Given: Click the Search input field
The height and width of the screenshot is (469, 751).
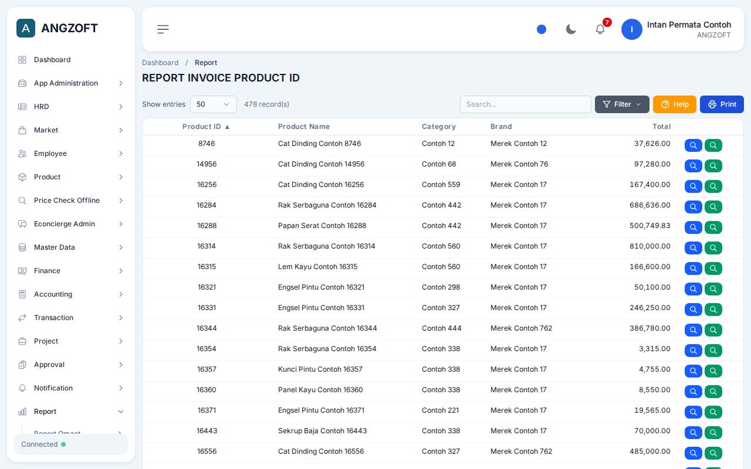Looking at the screenshot, I should [x=526, y=104].
